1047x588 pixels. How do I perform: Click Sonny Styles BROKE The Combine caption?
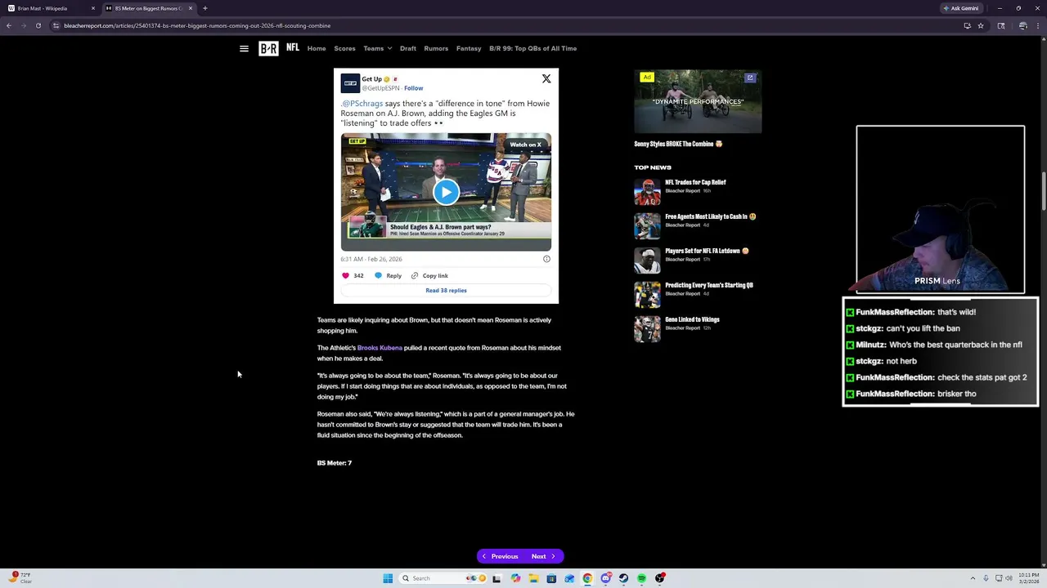pos(678,144)
